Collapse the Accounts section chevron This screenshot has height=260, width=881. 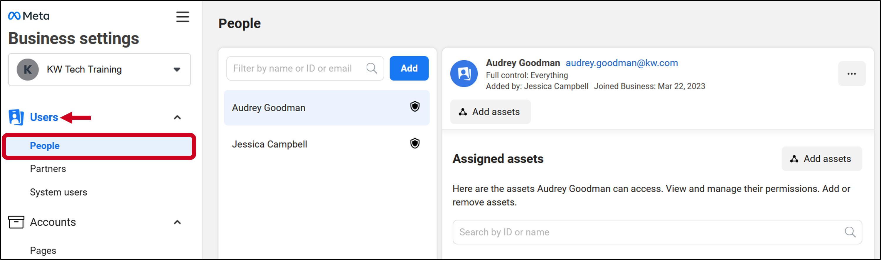pyautogui.click(x=177, y=223)
